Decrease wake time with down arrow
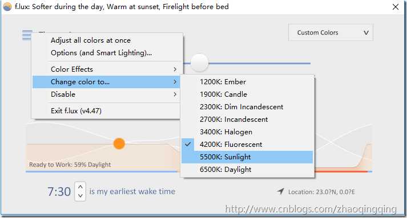The image size is (407, 218). 80,196
